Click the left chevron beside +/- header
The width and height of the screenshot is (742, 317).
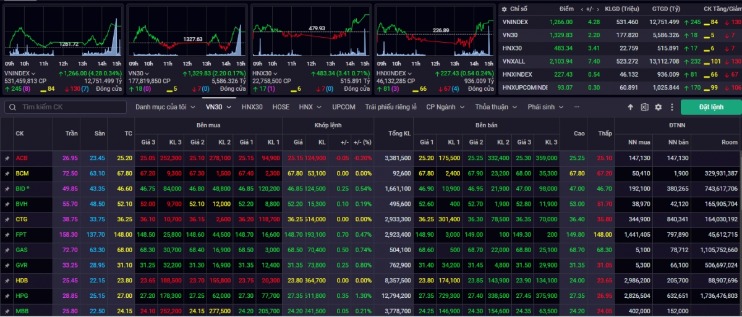click(582, 9)
